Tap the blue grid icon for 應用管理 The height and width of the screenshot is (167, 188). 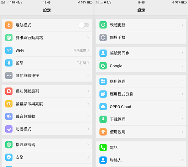tap(103, 81)
